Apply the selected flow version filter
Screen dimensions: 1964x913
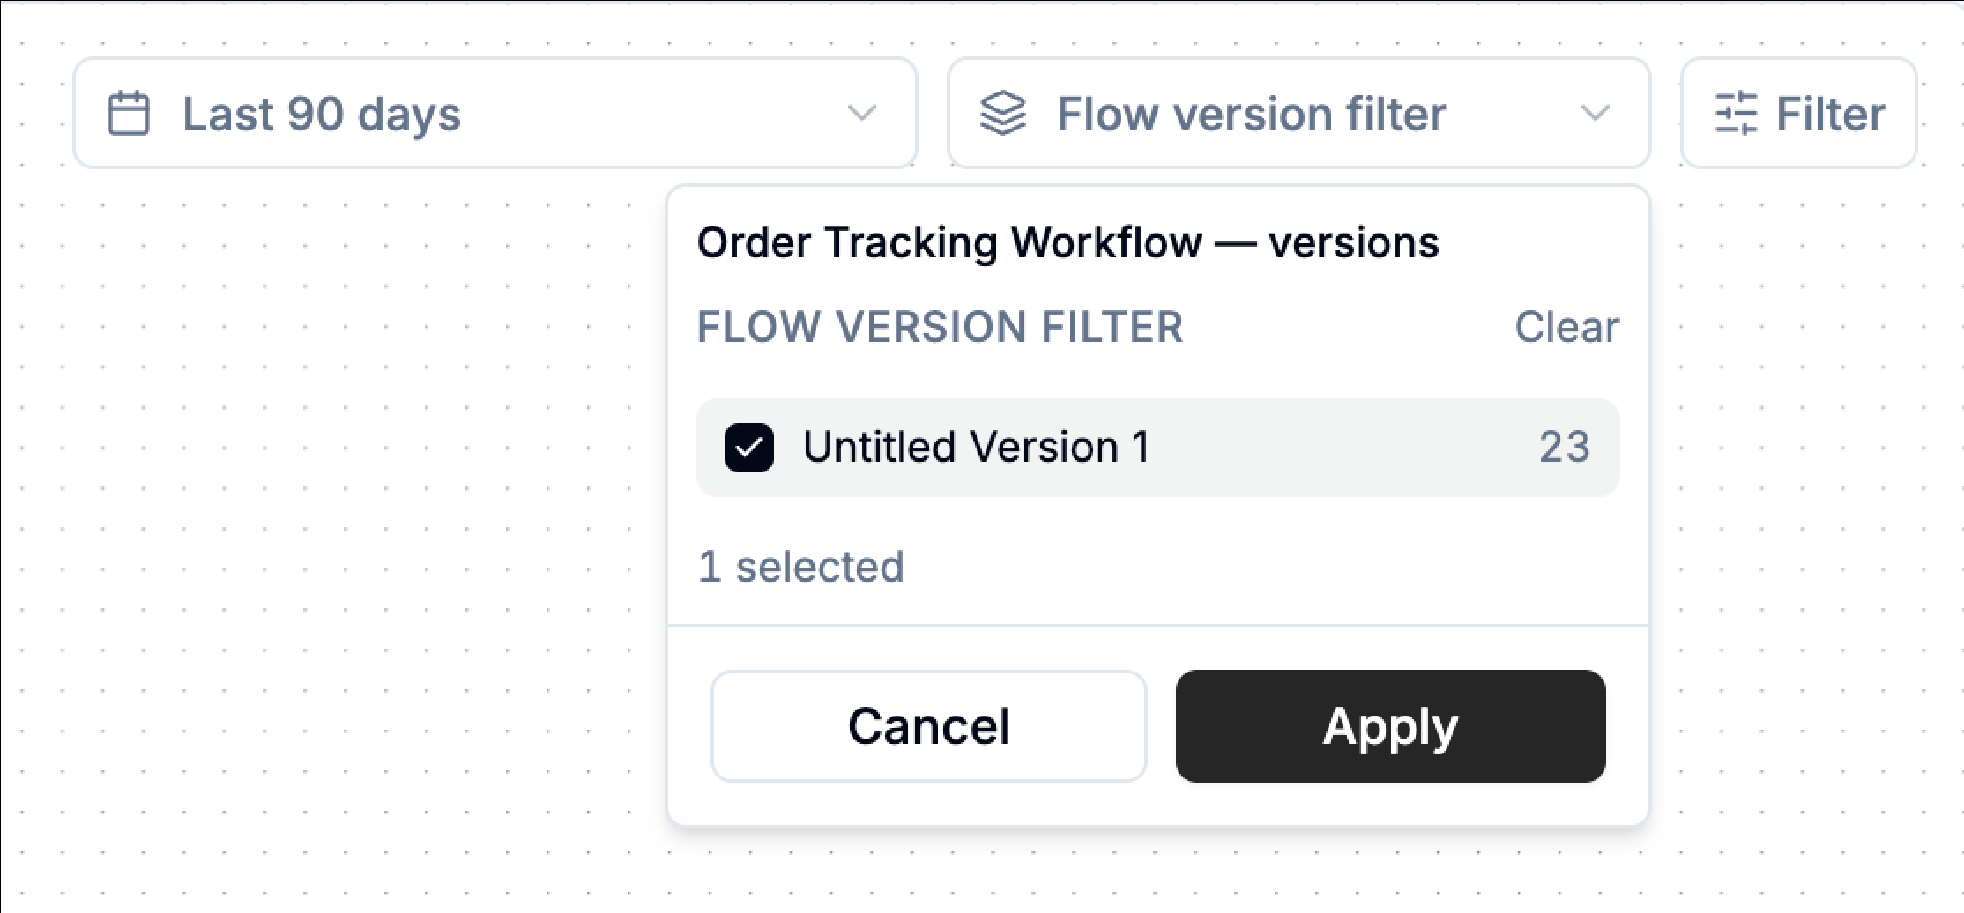click(1389, 725)
